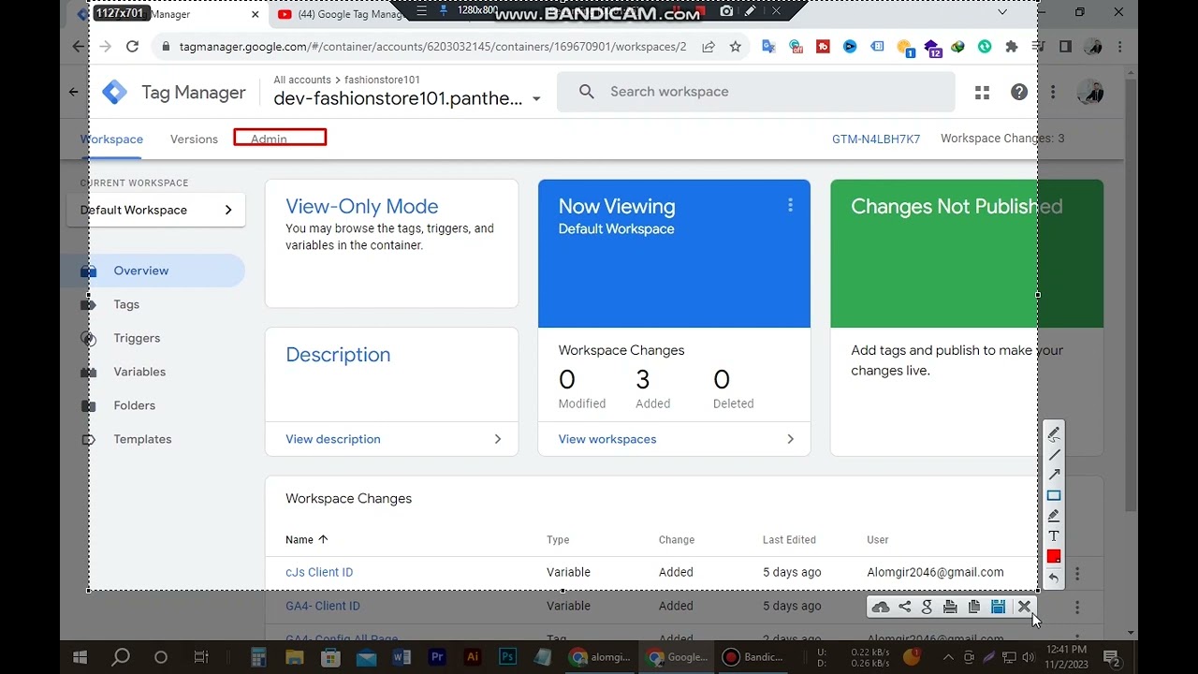Select the Lightshot line tool
This screenshot has height=674, width=1198.
(1054, 454)
